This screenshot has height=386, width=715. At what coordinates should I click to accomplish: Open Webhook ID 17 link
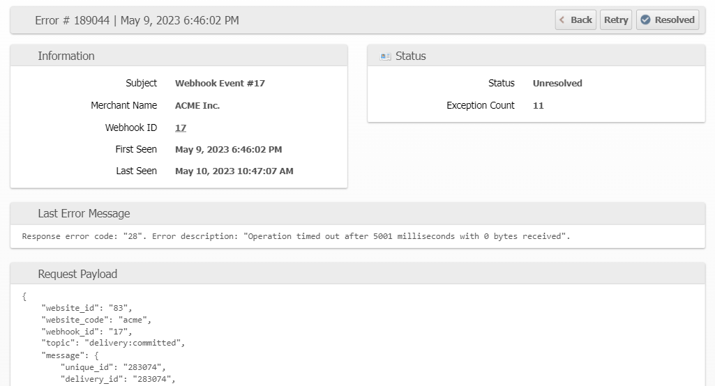coord(181,128)
